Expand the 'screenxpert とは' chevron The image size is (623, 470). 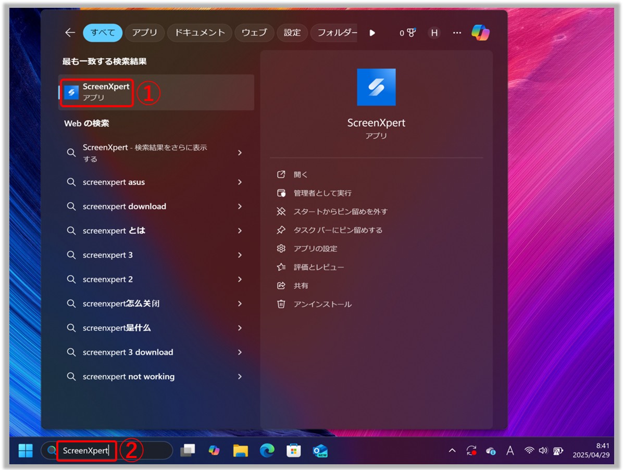click(240, 231)
